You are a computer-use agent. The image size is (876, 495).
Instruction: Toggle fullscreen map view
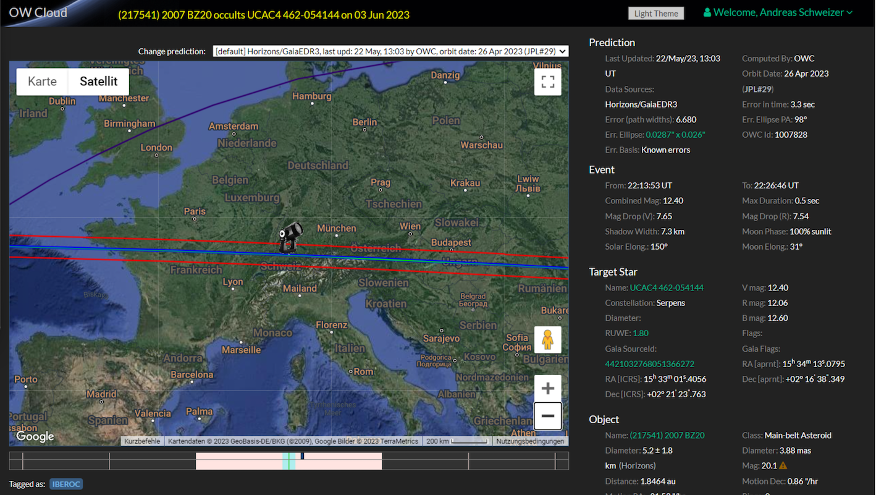click(547, 82)
